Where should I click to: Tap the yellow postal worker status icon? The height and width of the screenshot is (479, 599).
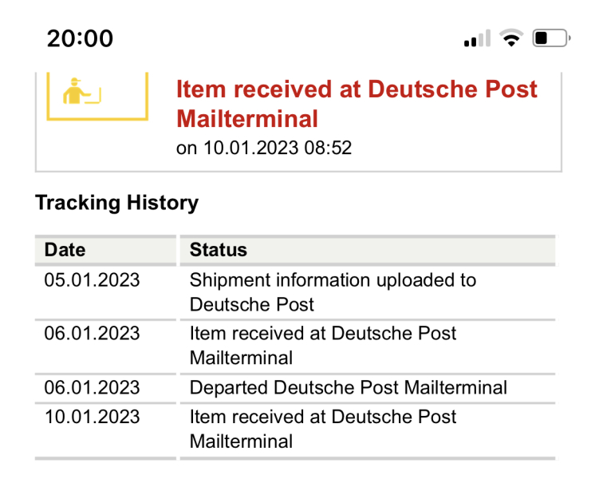(81, 93)
